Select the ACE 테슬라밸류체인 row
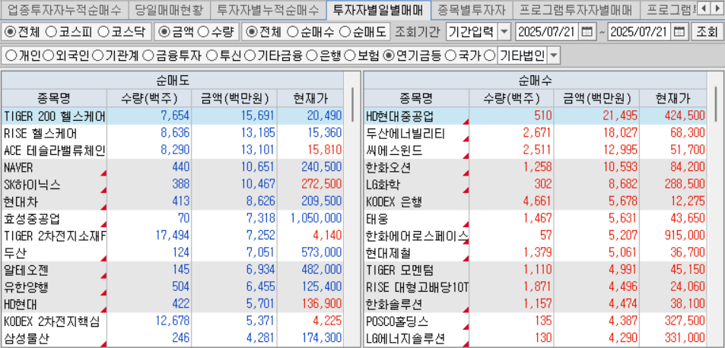Image resolution: width=725 pixels, height=348 pixels. coord(172,150)
